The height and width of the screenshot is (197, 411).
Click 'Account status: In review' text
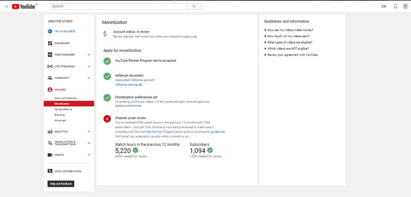132,32
